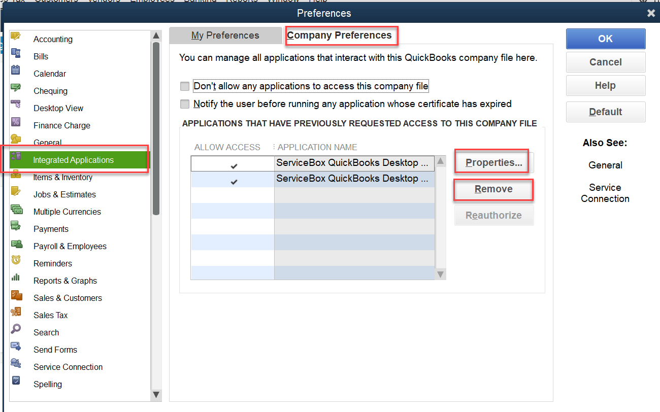Switch to the Company Preferences tab

339,35
